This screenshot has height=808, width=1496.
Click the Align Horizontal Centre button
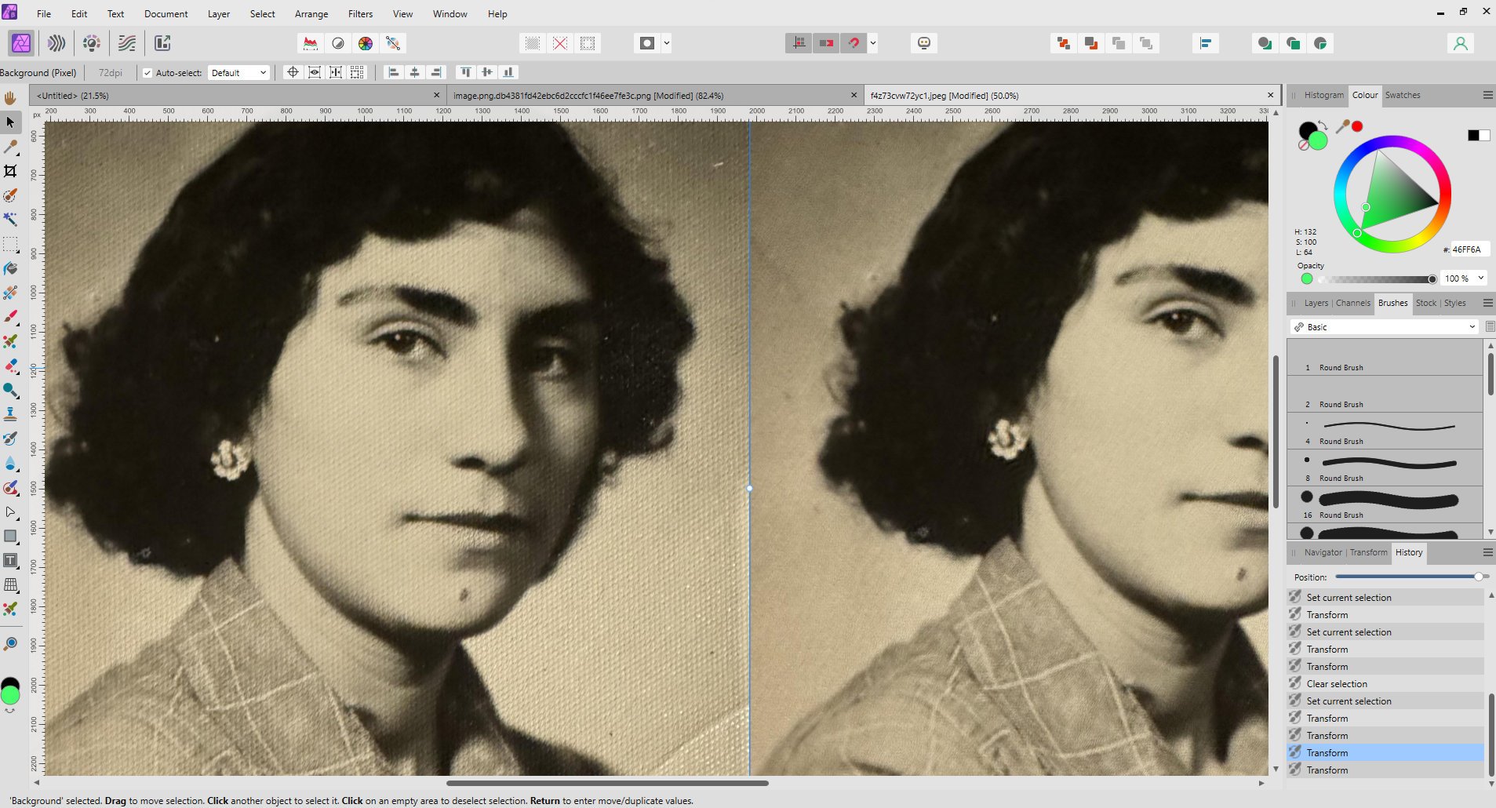point(414,72)
